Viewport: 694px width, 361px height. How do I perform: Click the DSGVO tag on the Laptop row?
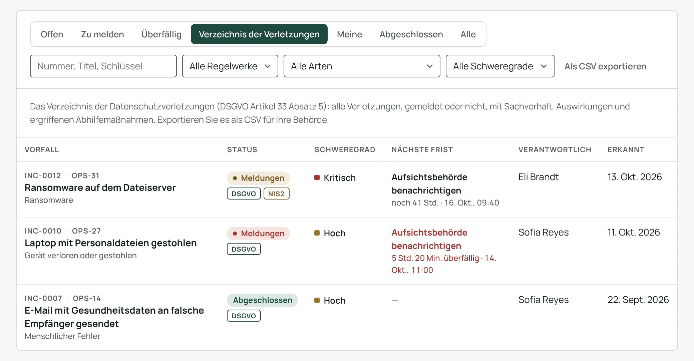[244, 249]
